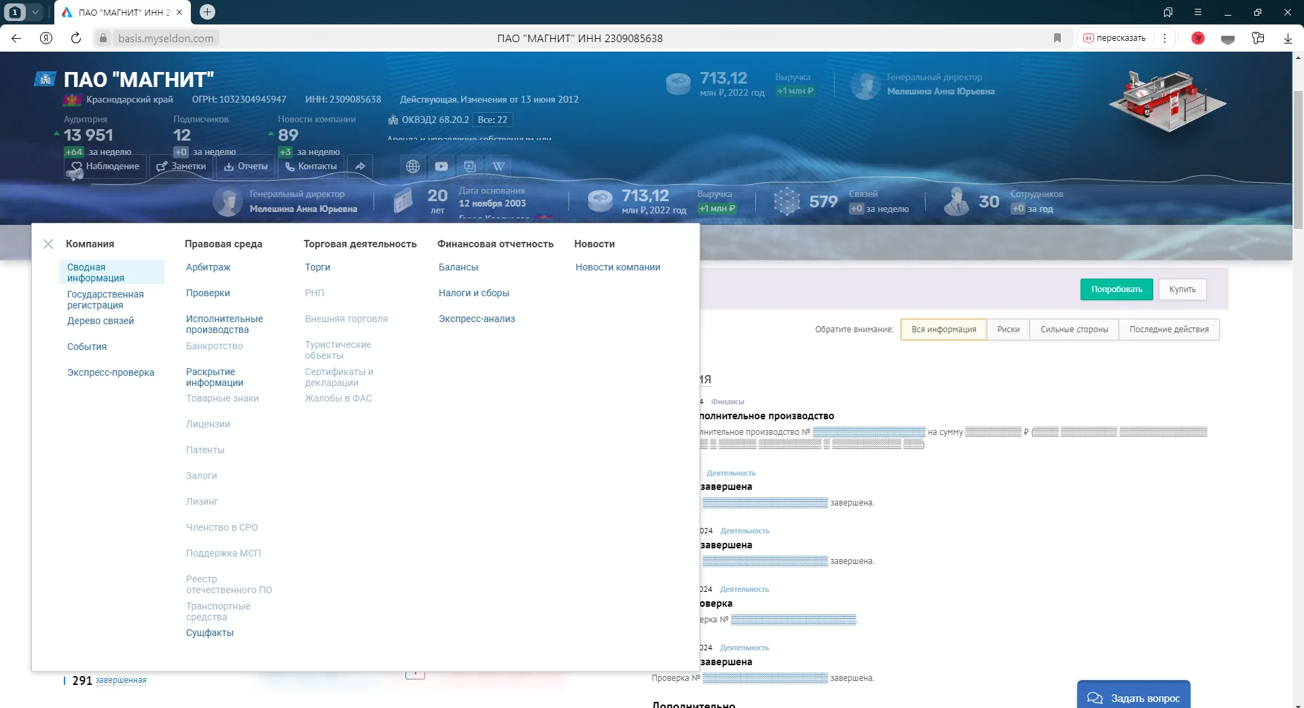Open Проверки menu item
The width and height of the screenshot is (1304, 708).
pyautogui.click(x=208, y=293)
